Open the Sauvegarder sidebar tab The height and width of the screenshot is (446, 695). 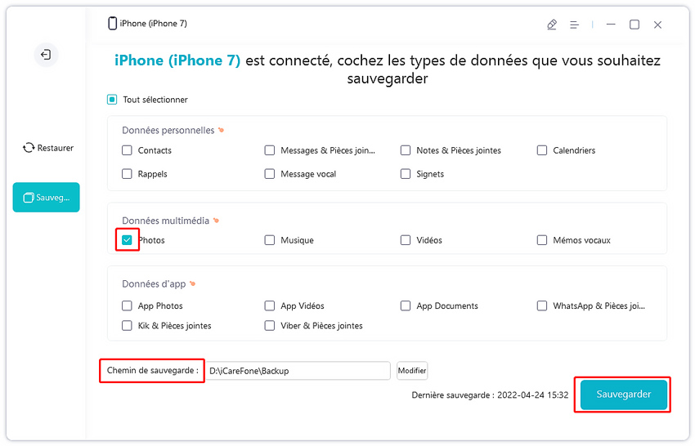(x=46, y=198)
